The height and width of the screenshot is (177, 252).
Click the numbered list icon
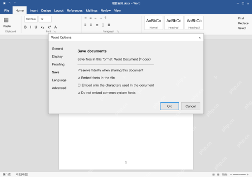[x=91, y=18]
